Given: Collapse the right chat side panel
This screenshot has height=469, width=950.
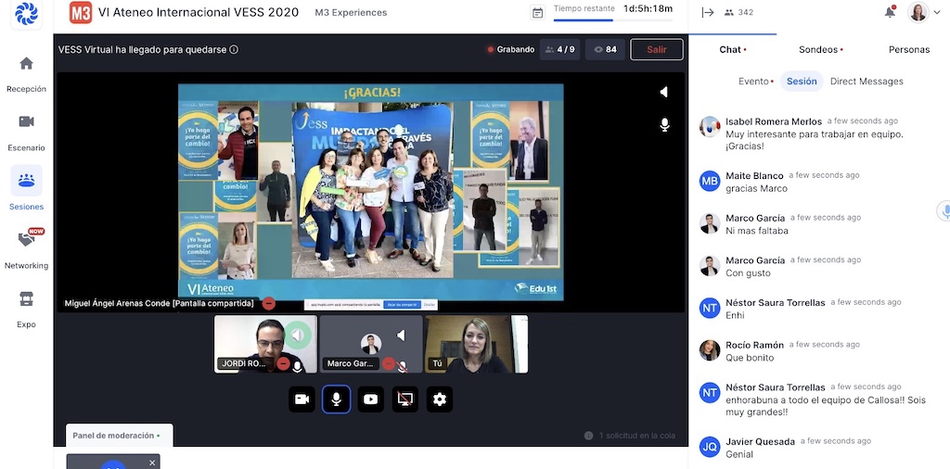Looking at the screenshot, I should coord(708,13).
